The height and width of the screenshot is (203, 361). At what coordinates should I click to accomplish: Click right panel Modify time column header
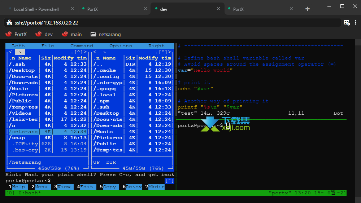point(155,58)
